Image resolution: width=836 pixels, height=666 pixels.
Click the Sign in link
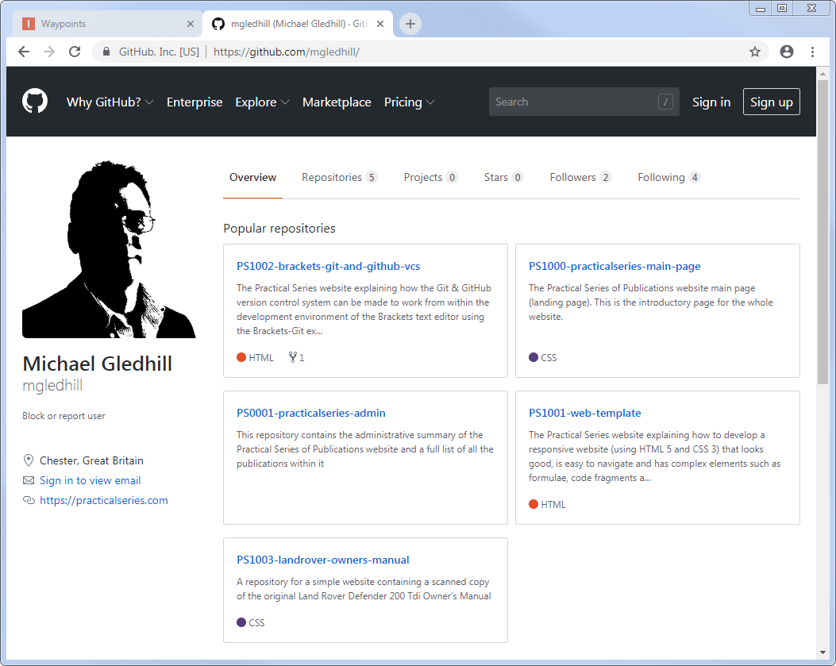(x=711, y=102)
